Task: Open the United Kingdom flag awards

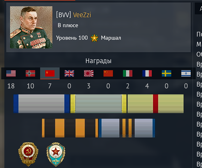Action: point(69,73)
